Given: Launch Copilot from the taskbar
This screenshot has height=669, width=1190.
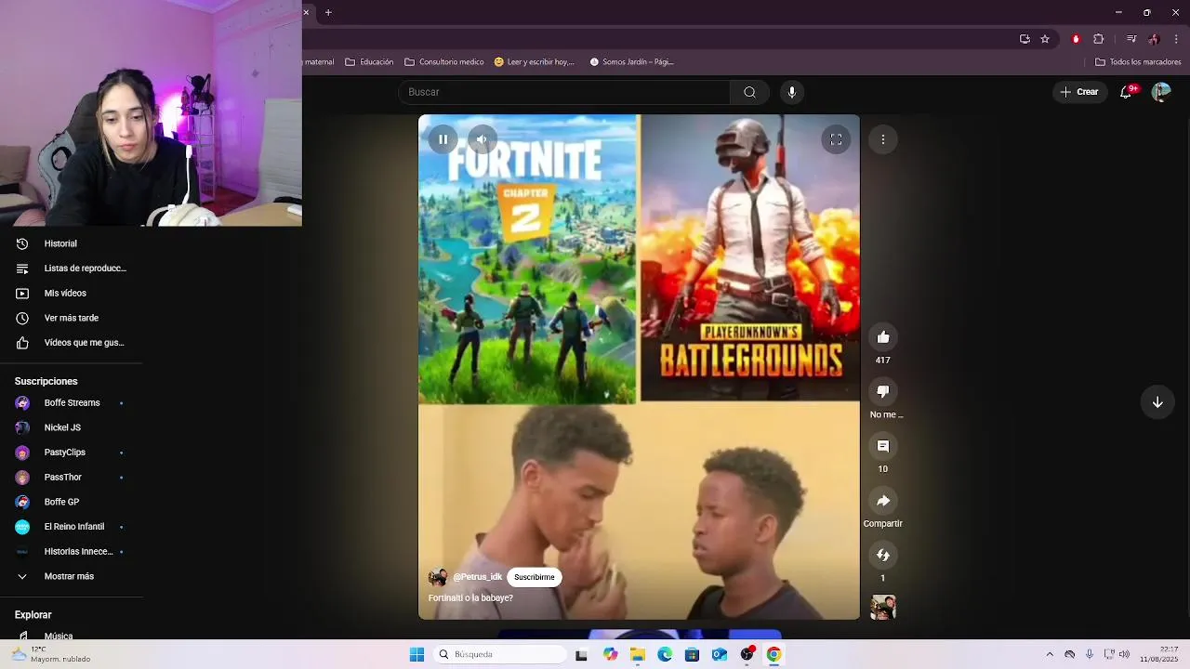Looking at the screenshot, I should [x=610, y=654].
